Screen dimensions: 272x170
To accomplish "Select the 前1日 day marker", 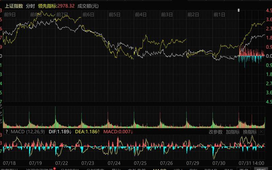I will pos(219,15).
